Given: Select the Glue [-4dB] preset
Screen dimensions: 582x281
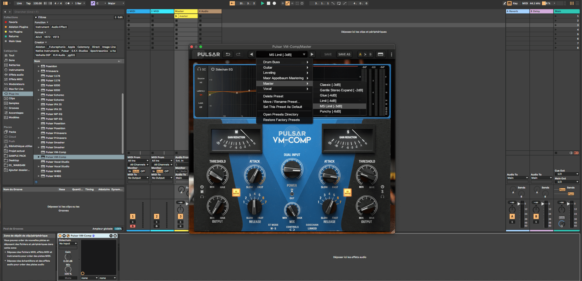Looking at the screenshot, I should pyautogui.click(x=340, y=96).
